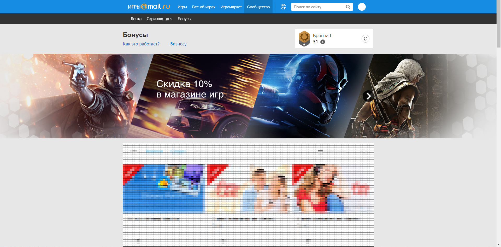The image size is (501, 247).
Task: Open the Как это работает? link
Action: (x=141, y=44)
